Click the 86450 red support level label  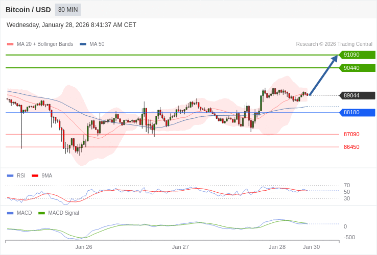point(351,147)
